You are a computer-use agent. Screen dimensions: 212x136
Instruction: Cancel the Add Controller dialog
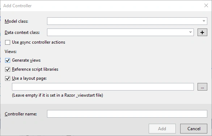point(194,129)
